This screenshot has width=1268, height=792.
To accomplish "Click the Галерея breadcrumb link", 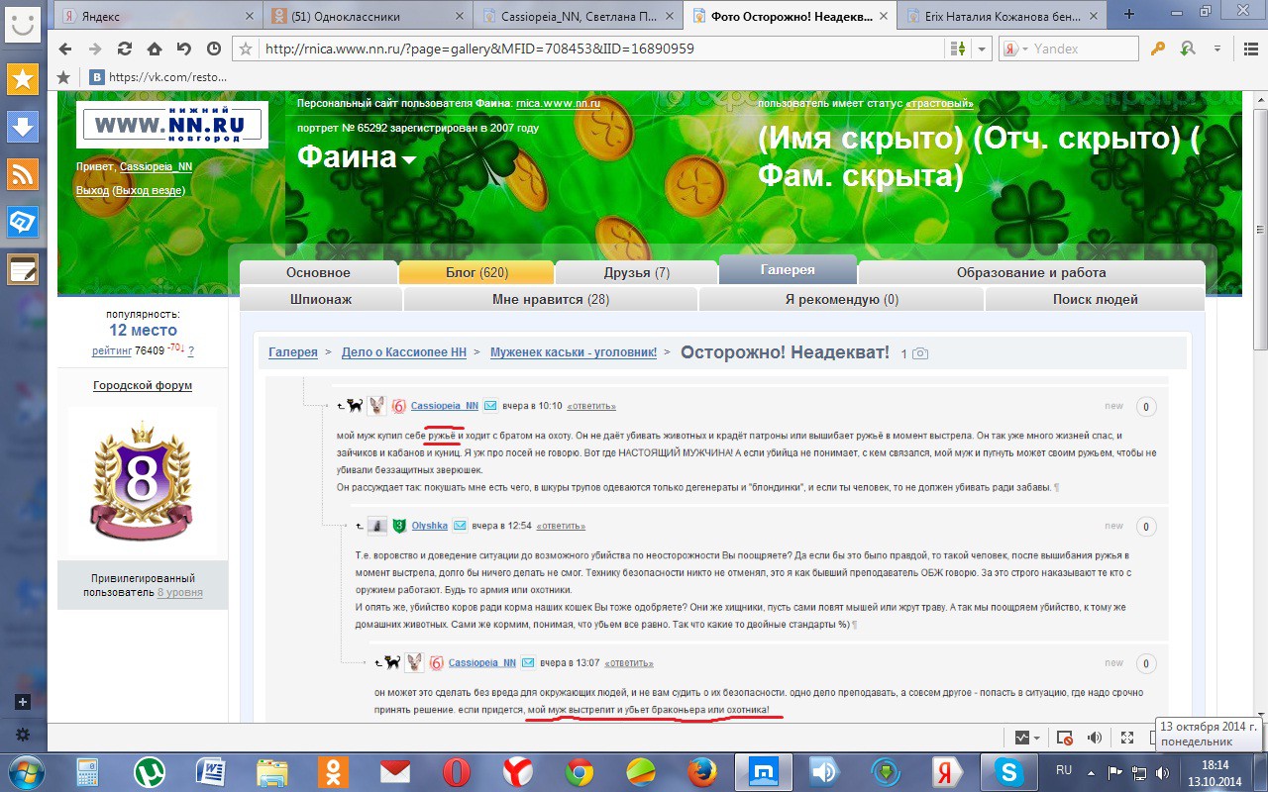I will (x=293, y=352).
